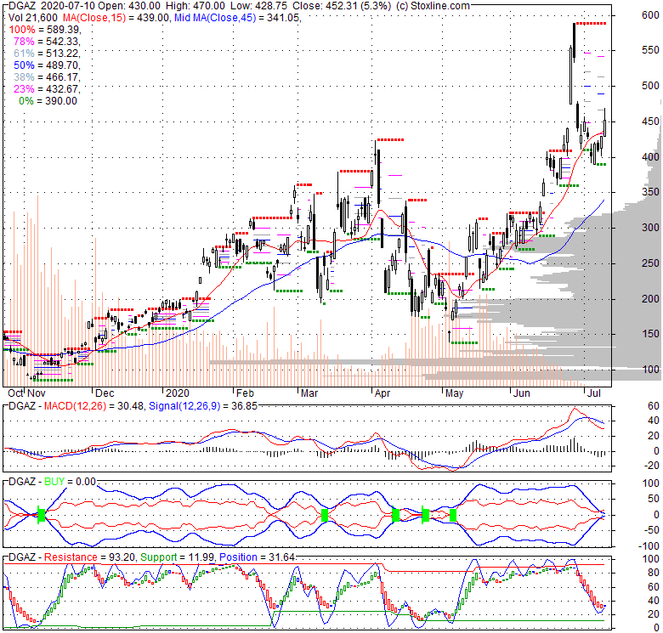Click the 0% = 390.00 Fibonacci level
663x633 pixels.
click(x=48, y=101)
